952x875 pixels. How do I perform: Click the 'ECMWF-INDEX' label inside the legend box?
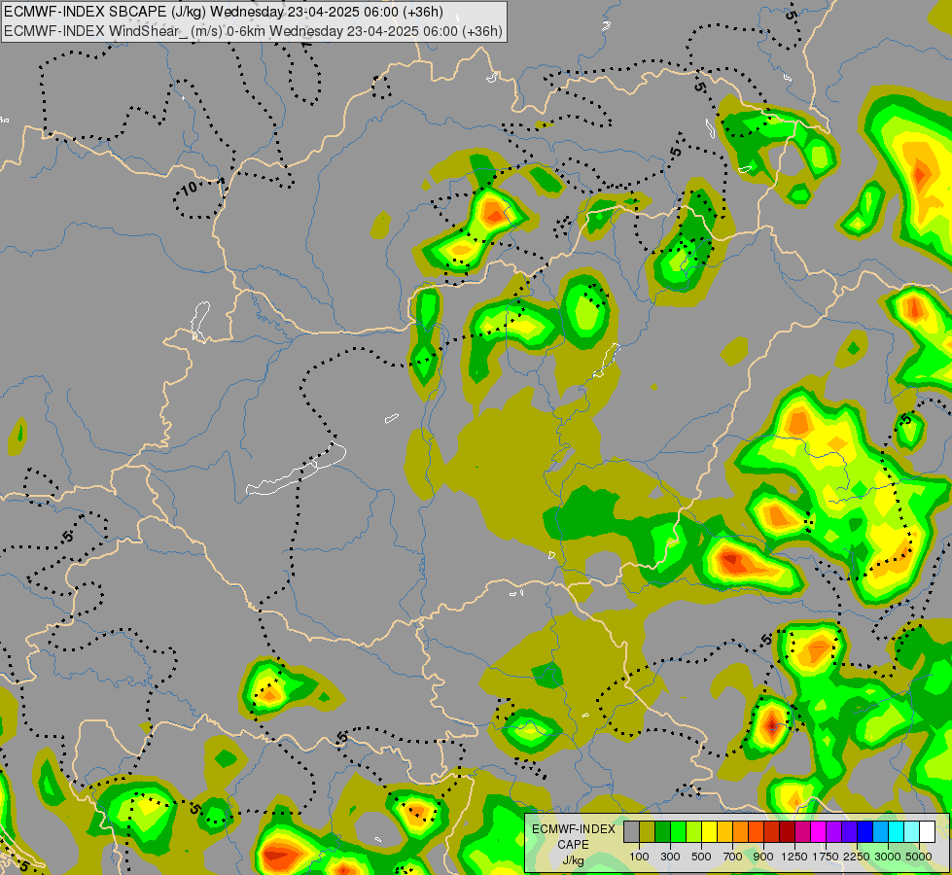click(574, 829)
